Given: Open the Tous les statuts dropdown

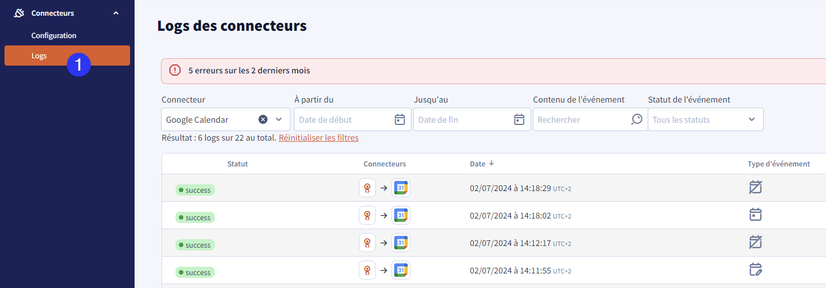Looking at the screenshot, I should 705,119.
